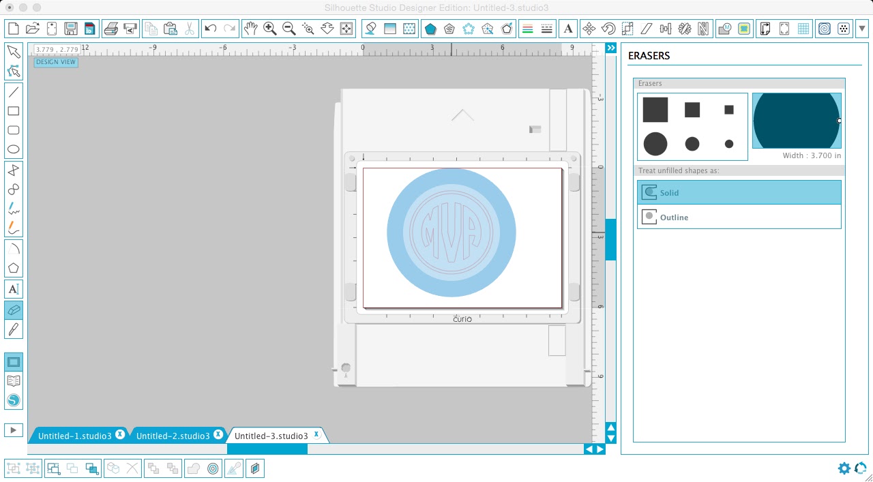The image size is (873, 482).
Task: Open the Fill Pattern panel
Action: coord(410,29)
